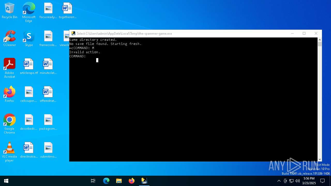The height and width of the screenshot is (186, 331).
Task: Select the directnokia Word document icon
Action: pos(29,150)
